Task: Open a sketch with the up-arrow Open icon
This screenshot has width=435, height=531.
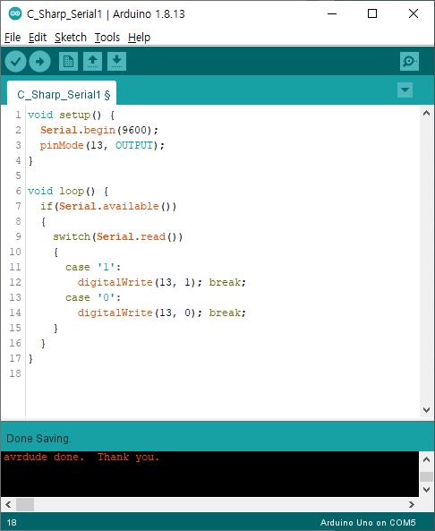Action: point(92,61)
